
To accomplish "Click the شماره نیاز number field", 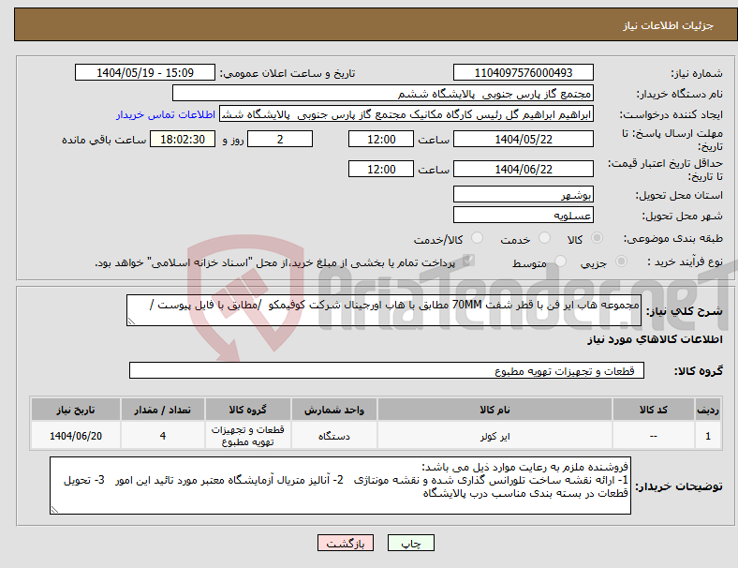I will (x=524, y=72).
